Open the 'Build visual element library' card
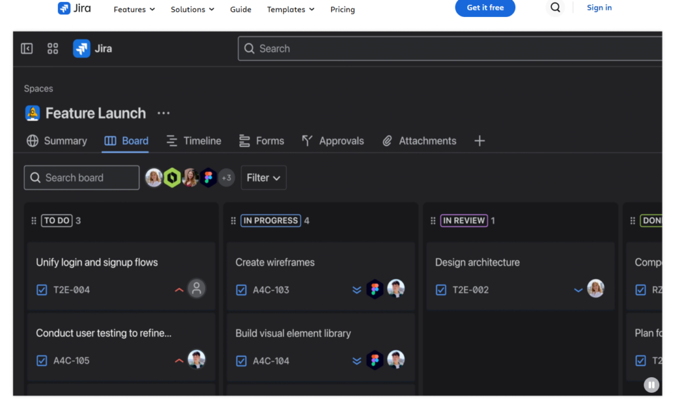The image size is (673, 400). [321, 347]
